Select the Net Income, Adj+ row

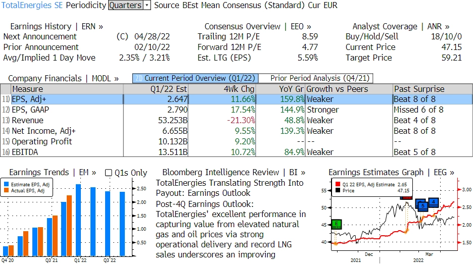[236, 131]
